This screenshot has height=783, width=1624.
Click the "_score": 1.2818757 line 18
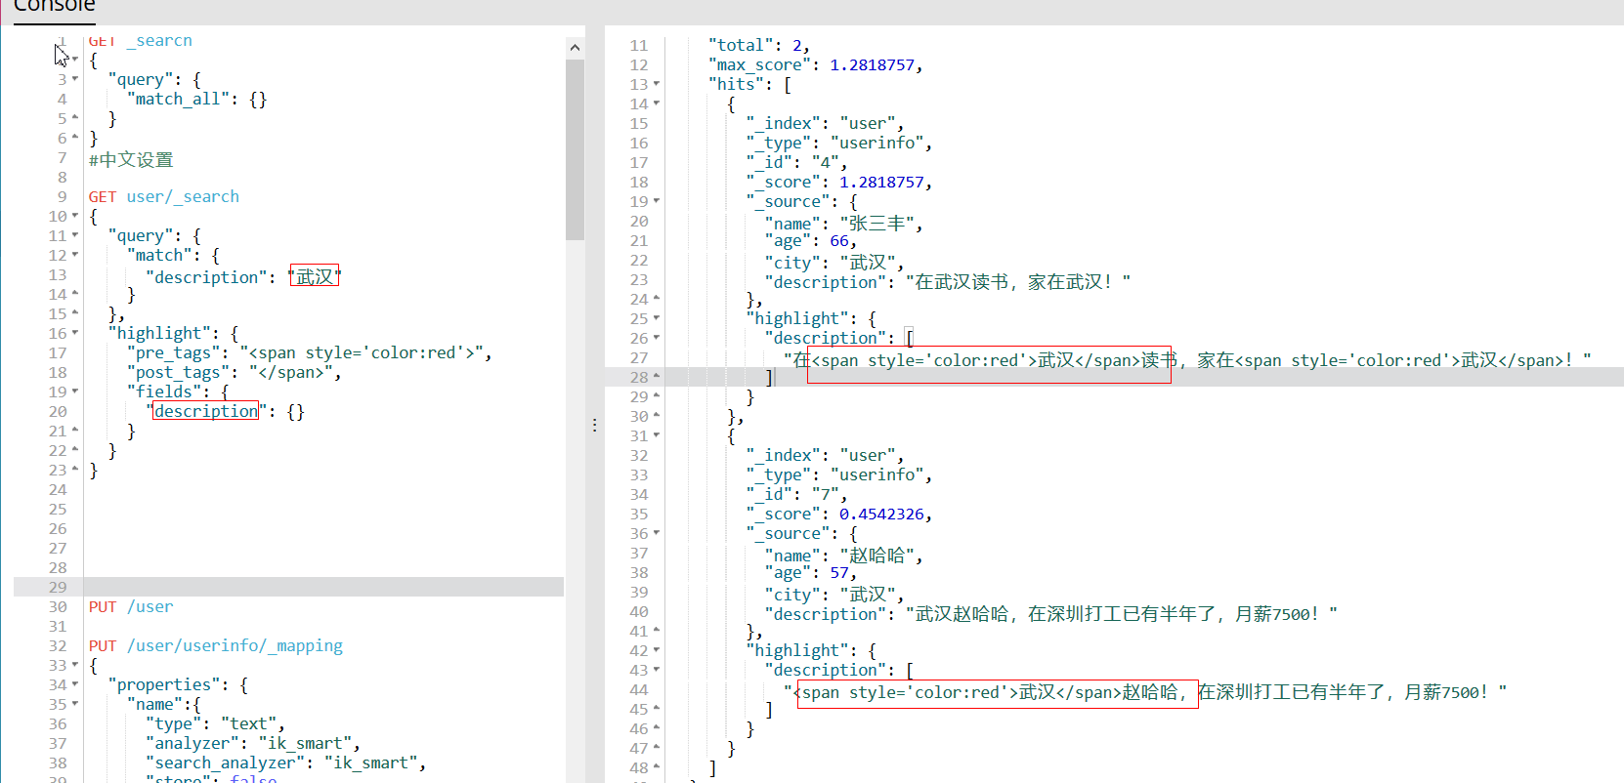[839, 182]
